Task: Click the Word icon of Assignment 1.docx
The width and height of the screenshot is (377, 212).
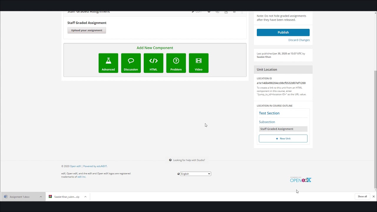Action: click(x=6, y=197)
